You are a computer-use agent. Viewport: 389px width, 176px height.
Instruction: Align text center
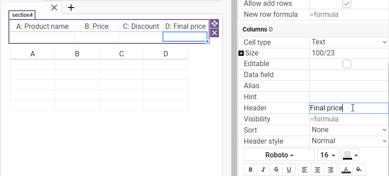click(x=318, y=169)
